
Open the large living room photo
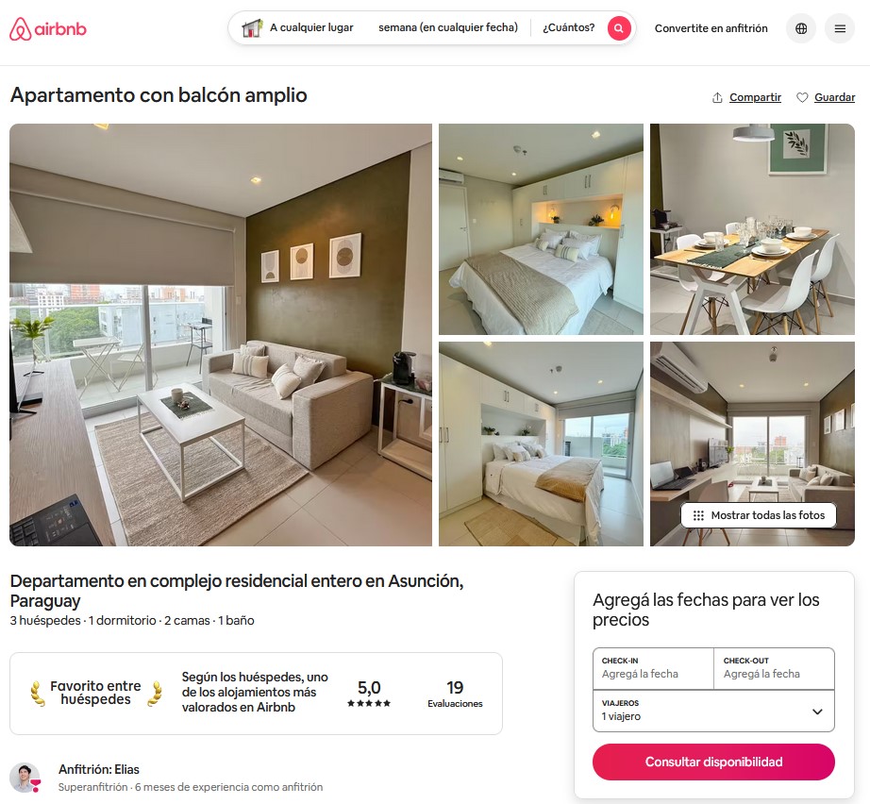pyautogui.click(x=221, y=335)
